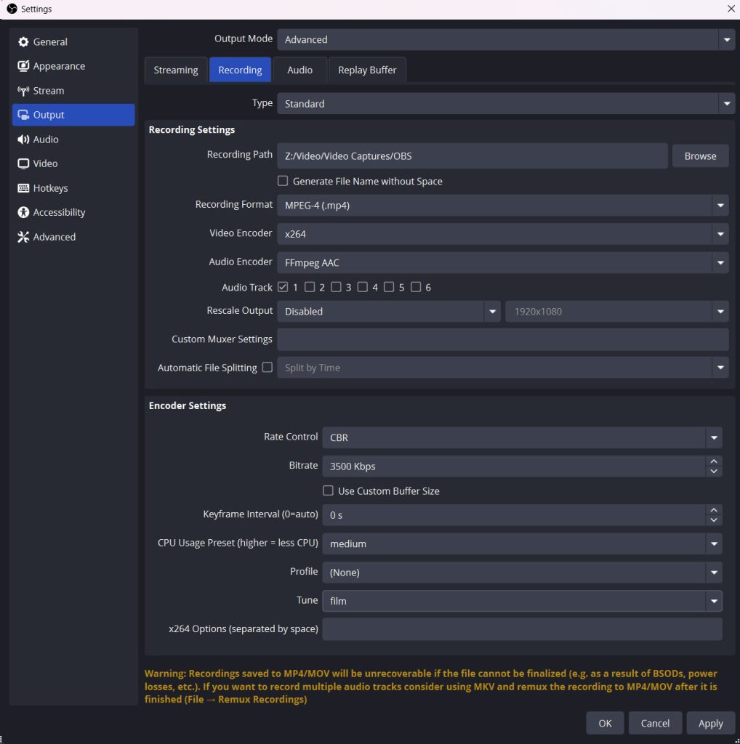Open the Replay Buffer tab
The width and height of the screenshot is (740, 744).
pos(367,70)
